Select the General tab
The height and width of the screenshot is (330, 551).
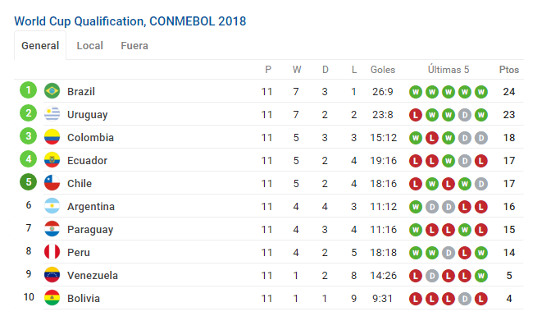[x=40, y=45]
